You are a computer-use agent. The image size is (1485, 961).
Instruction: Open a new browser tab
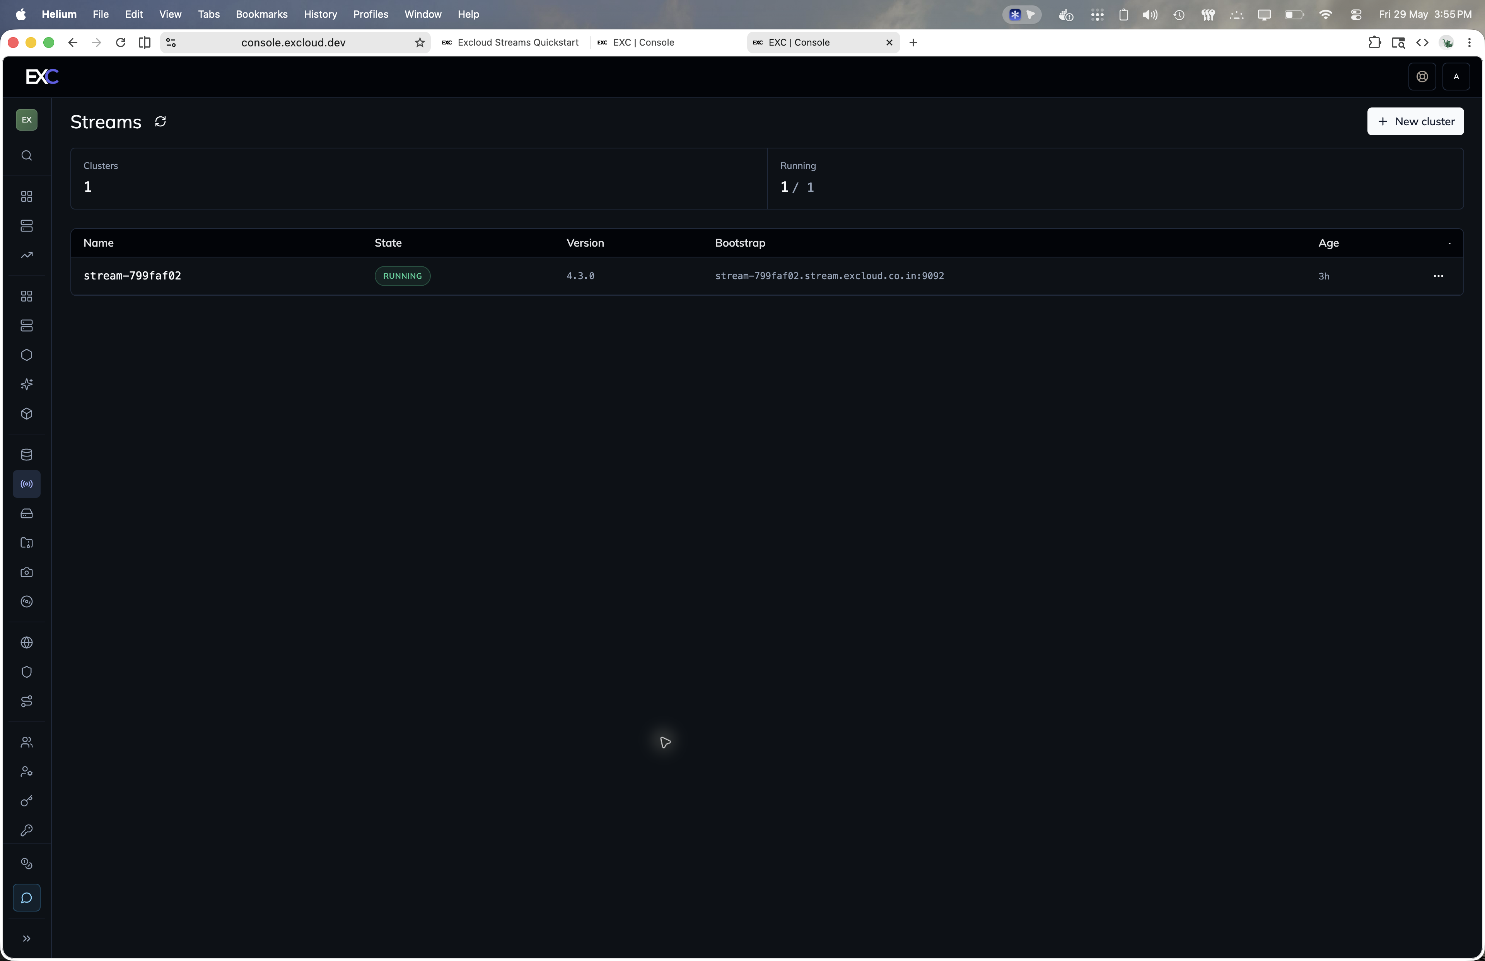913,43
